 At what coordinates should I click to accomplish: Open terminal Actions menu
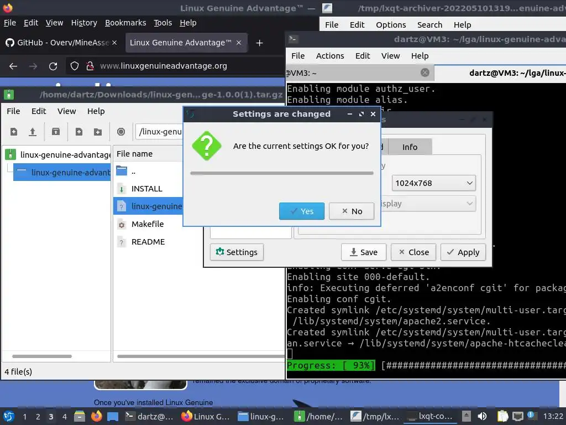330,56
